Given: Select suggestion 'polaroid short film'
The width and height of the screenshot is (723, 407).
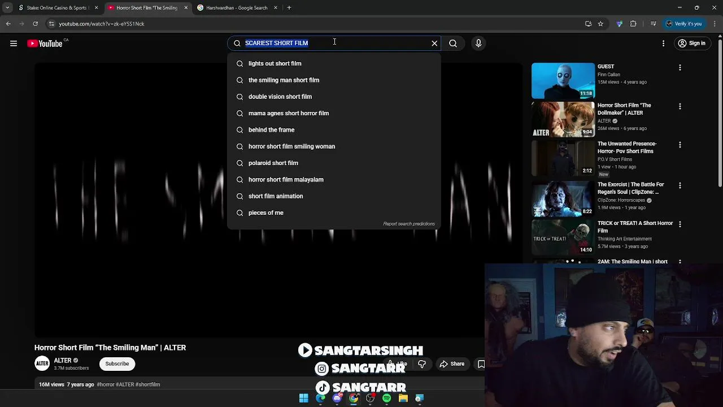Looking at the screenshot, I should coord(334,163).
